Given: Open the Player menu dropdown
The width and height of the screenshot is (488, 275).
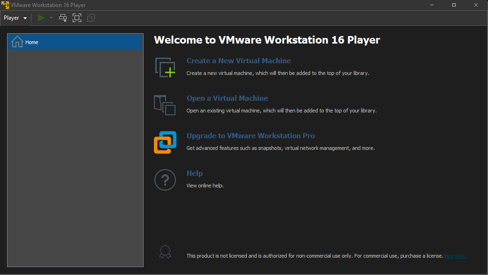Looking at the screenshot, I should point(15,18).
